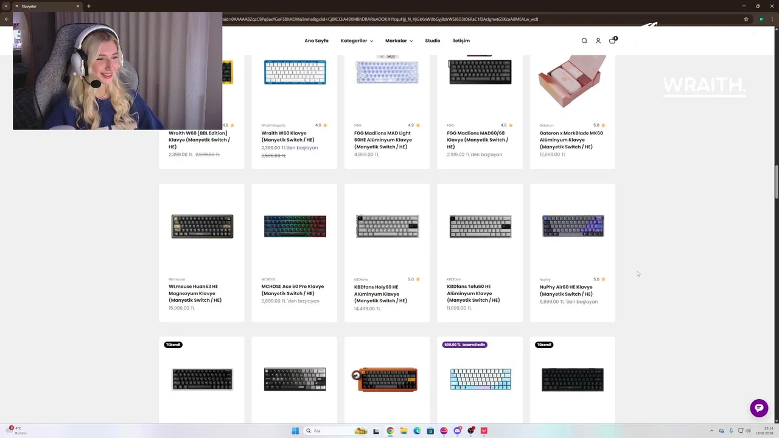Click the page vertical scrollbar thumb

(x=777, y=181)
